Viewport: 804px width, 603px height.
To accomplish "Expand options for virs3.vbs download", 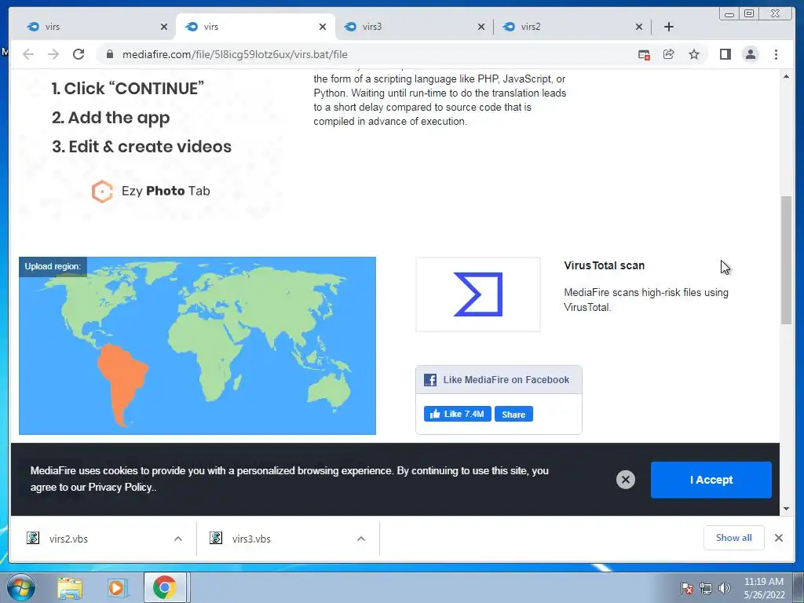I will click(x=361, y=539).
